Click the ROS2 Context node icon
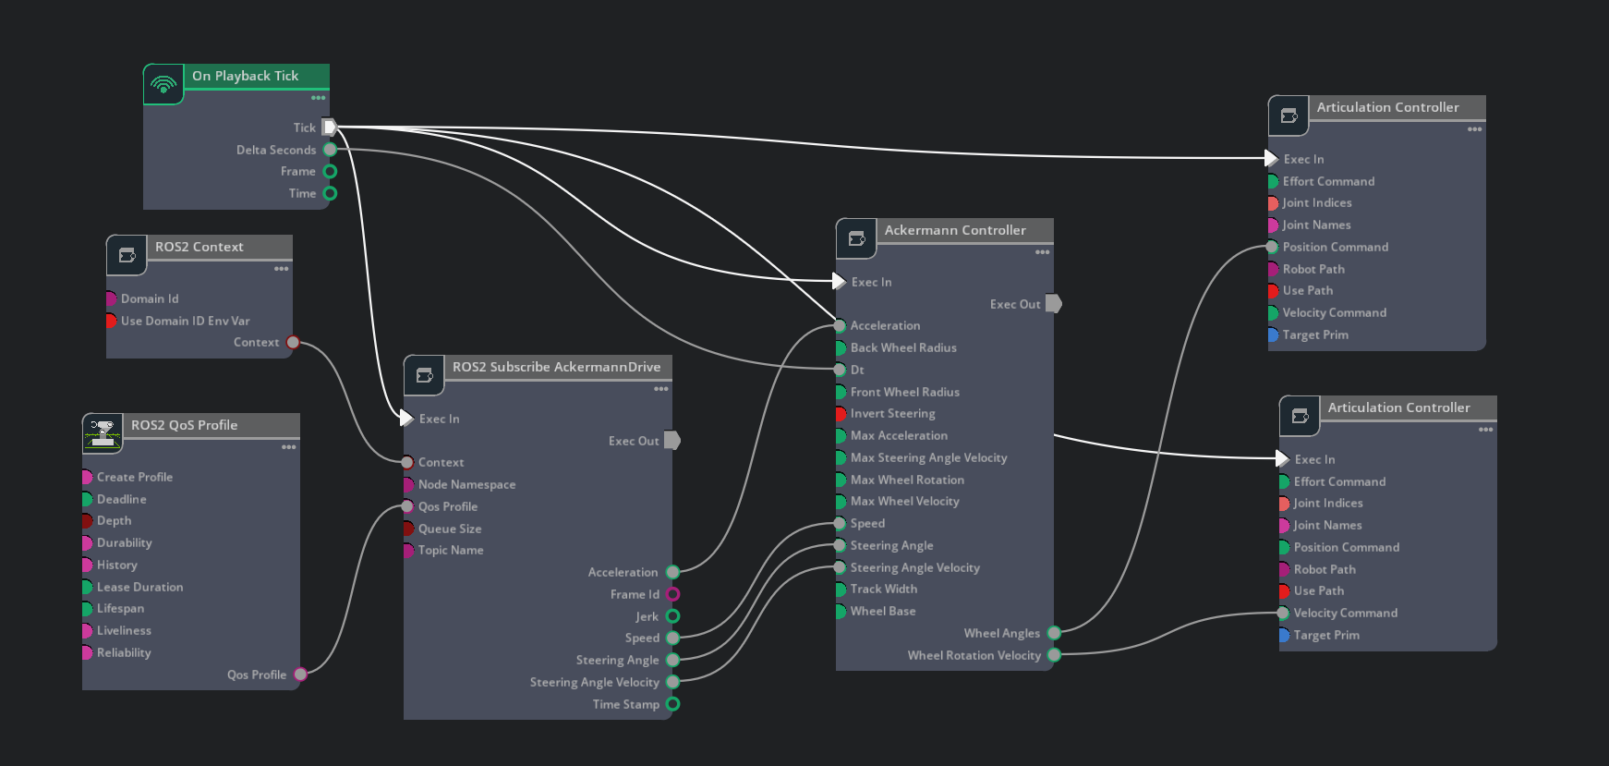Screen dimensions: 1609x766 pyautogui.click(x=127, y=255)
